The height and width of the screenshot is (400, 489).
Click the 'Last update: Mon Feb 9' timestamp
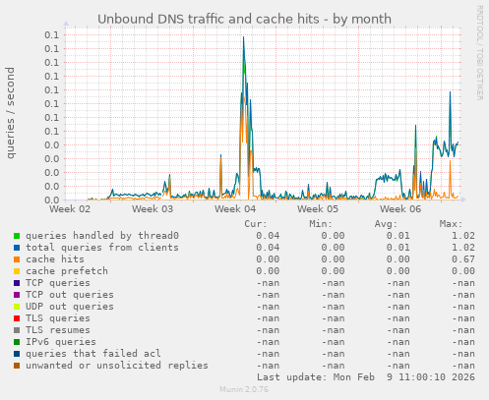366,377
